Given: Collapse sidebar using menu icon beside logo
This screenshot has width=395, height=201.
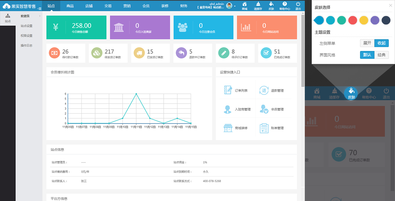Looking at the screenshot, I should (40, 8).
